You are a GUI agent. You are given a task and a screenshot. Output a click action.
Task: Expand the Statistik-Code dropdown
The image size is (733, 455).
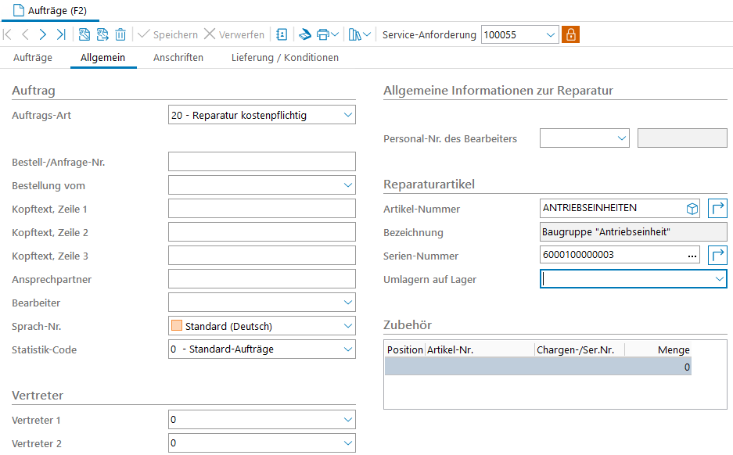347,349
